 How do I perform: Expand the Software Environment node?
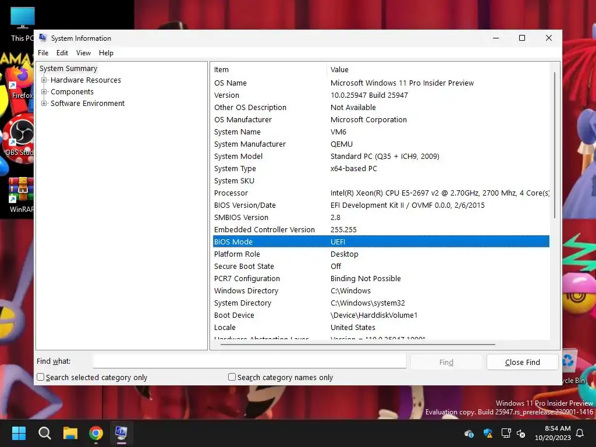click(x=44, y=104)
